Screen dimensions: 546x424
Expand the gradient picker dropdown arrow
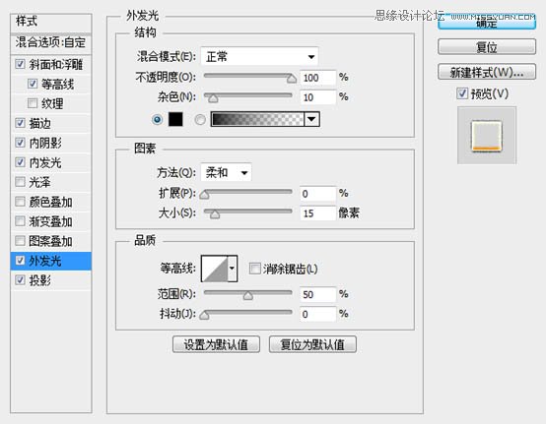pyautogui.click(x=312, y=119)
